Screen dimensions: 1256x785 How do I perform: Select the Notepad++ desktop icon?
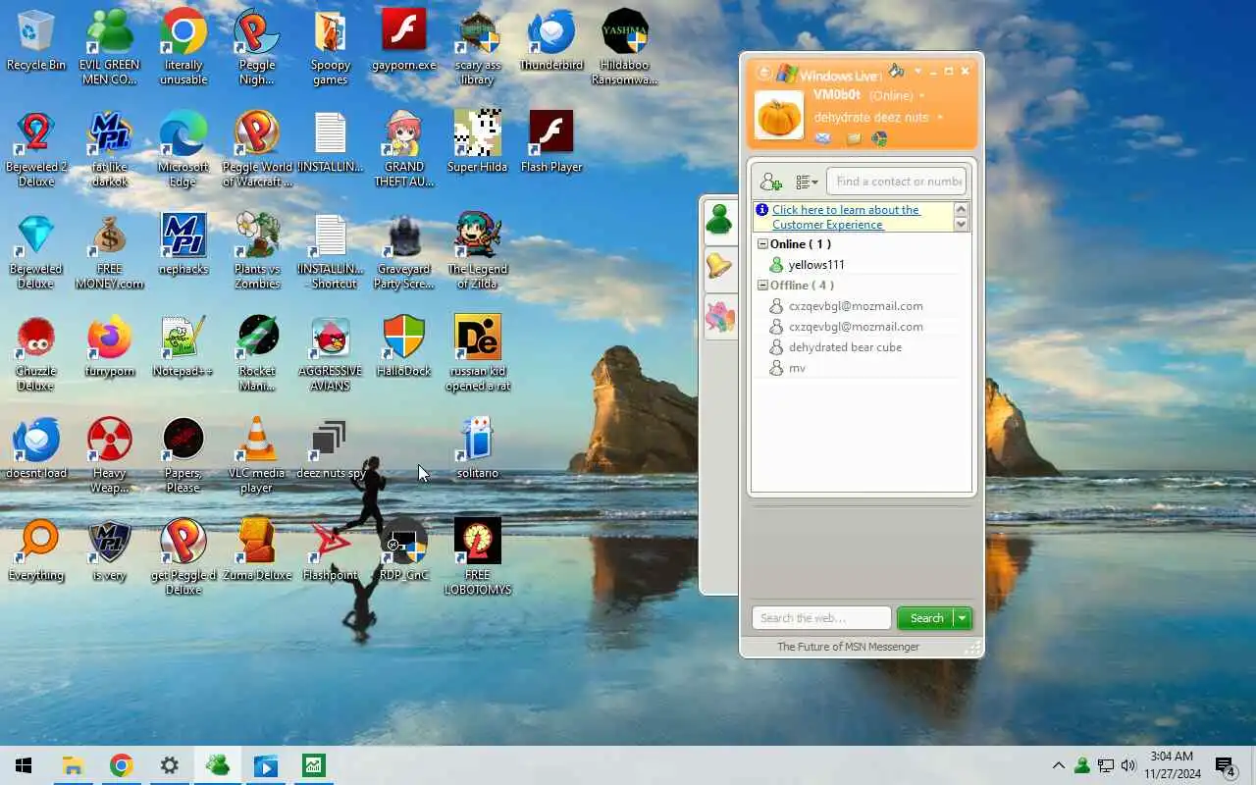tap(183, 344)
